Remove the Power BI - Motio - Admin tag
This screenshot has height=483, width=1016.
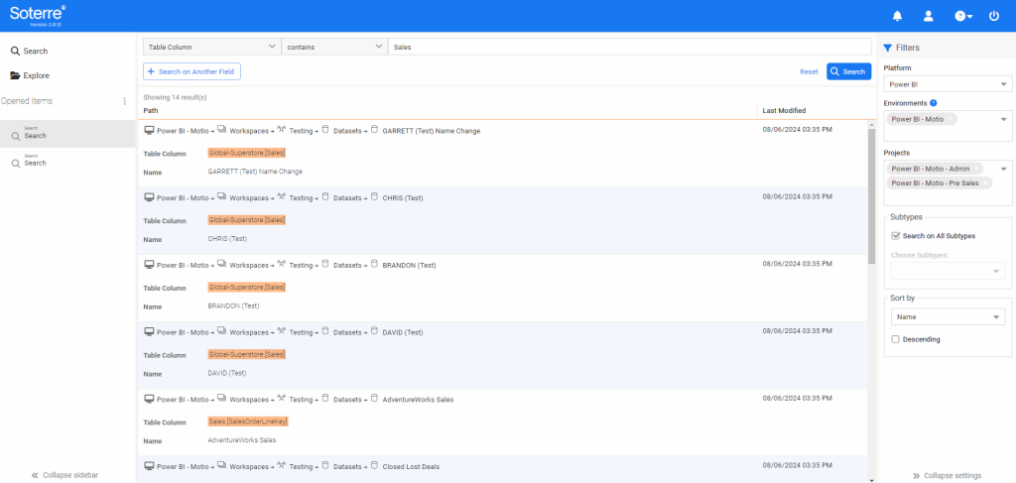click(976, 169)
